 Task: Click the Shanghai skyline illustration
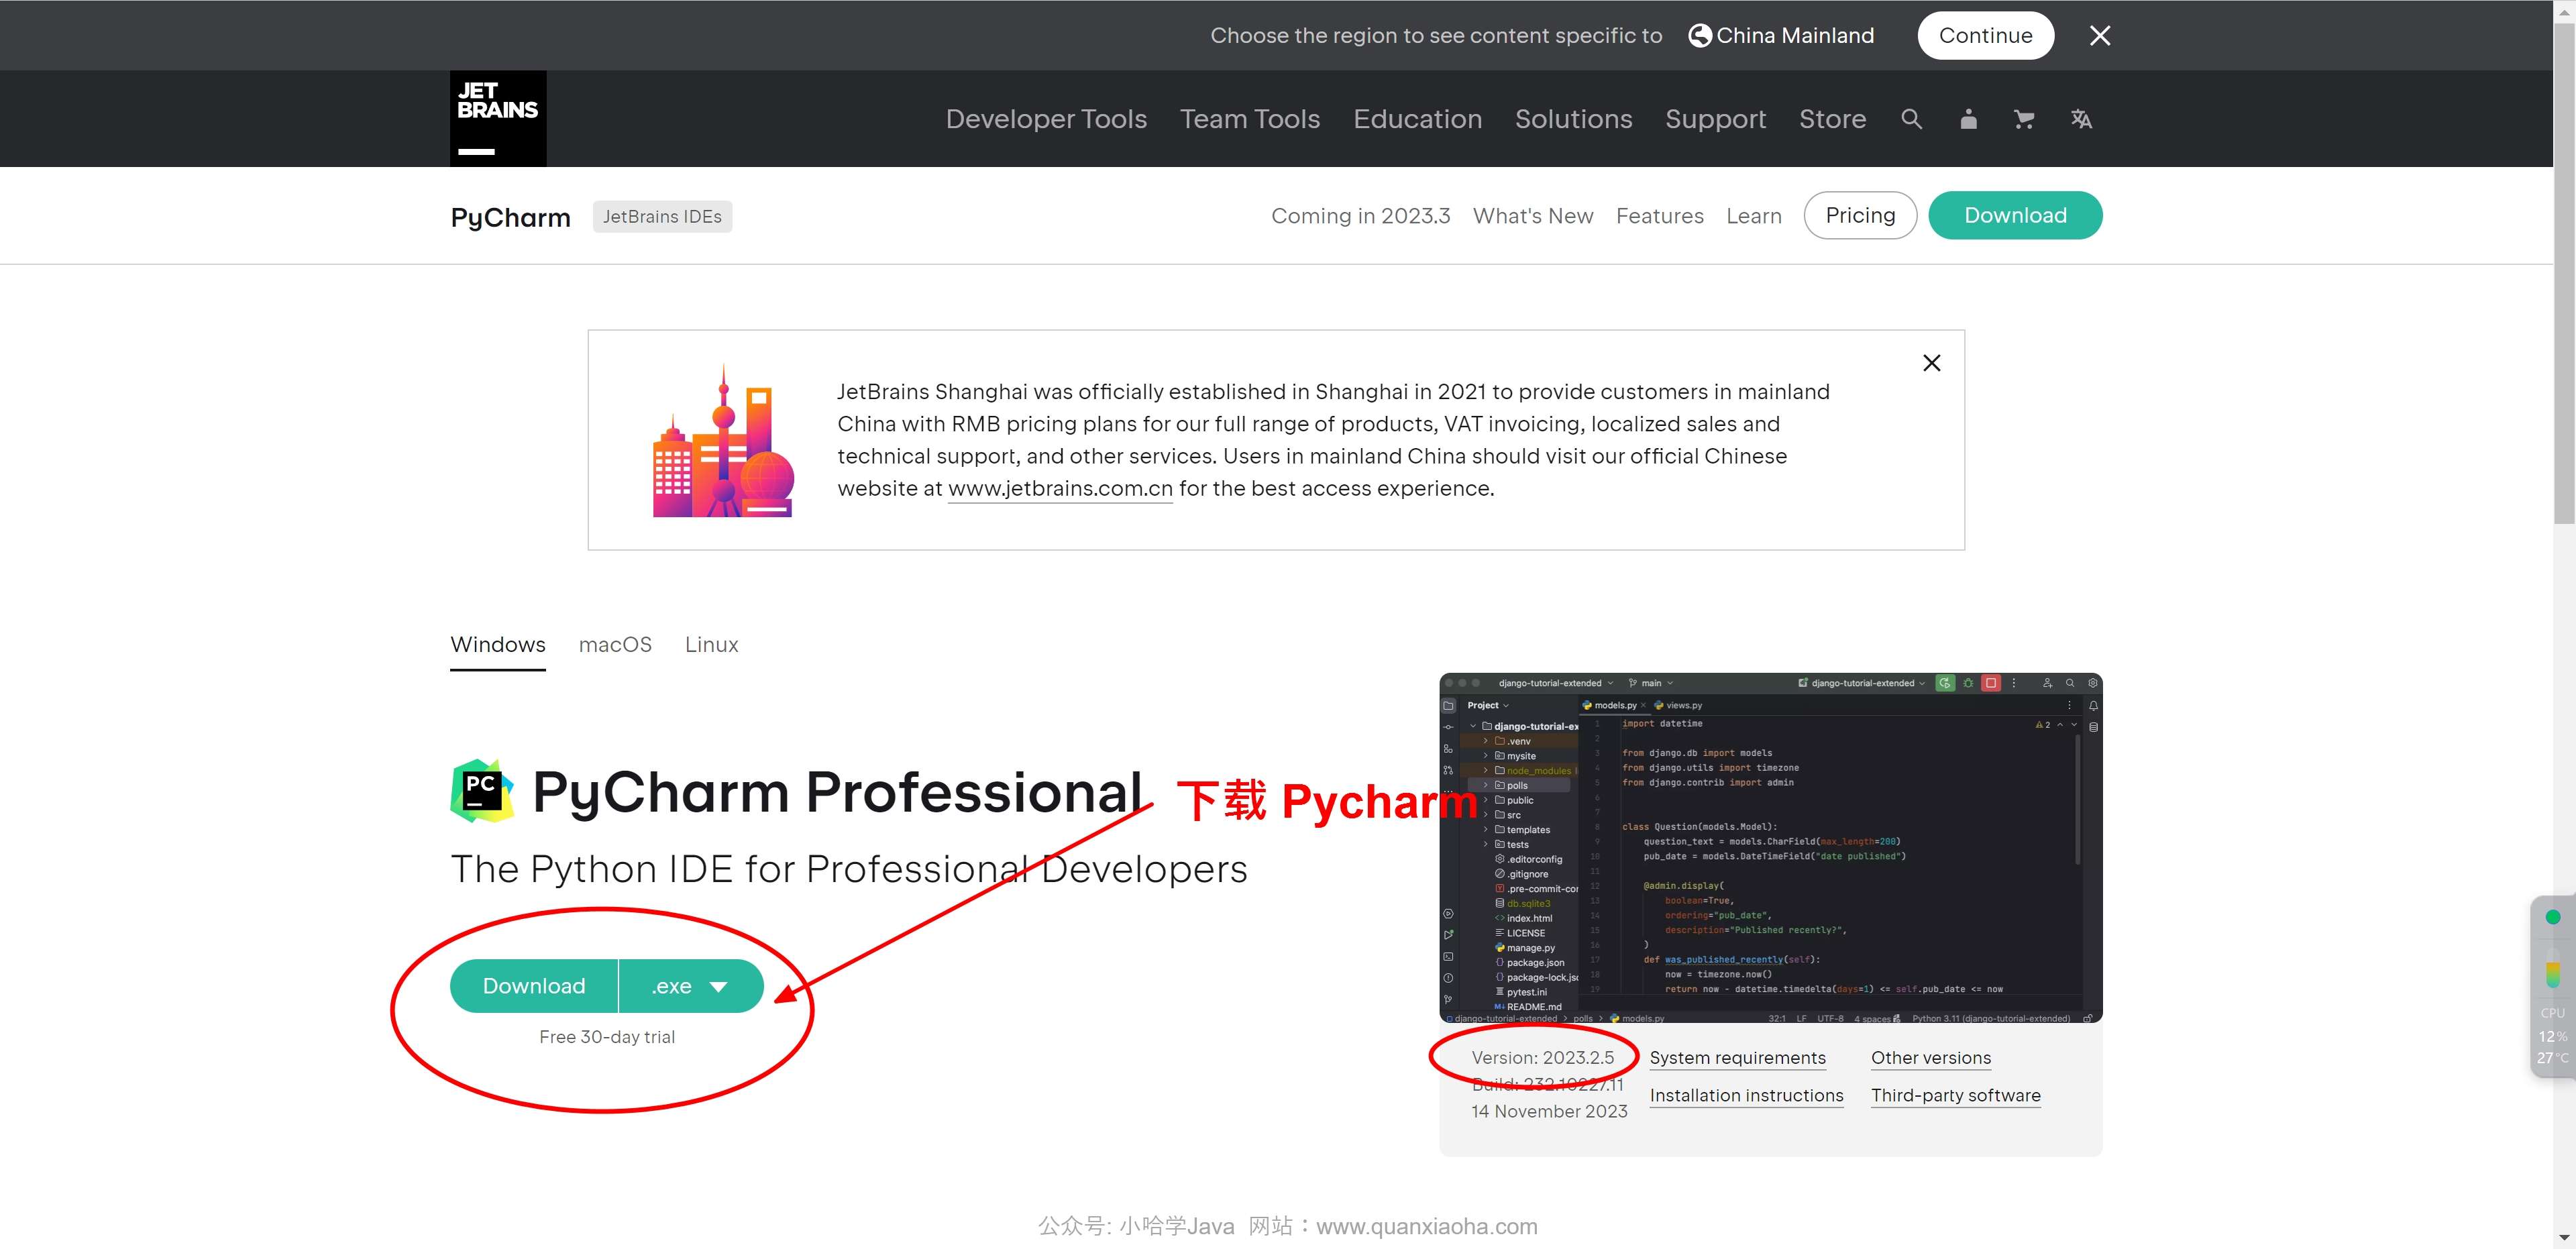[x=723, y=441]
